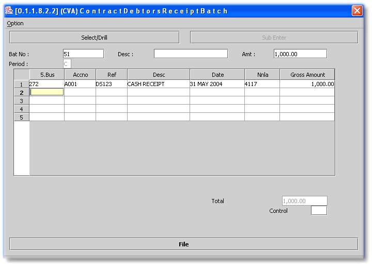Click cell containing CASH RECEIPT
374x268 pixels.
pos(159,84)
